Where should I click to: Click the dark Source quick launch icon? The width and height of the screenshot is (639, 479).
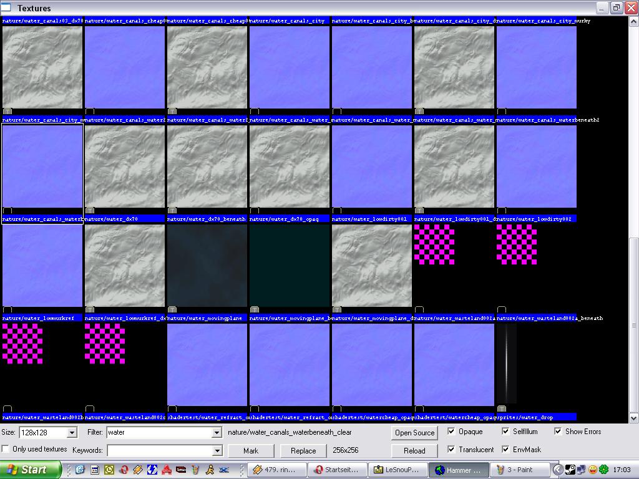pos(181,470)
